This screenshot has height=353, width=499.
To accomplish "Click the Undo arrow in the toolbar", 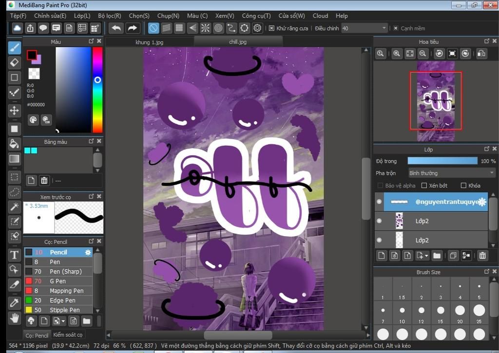I will (x=116, y=28).
